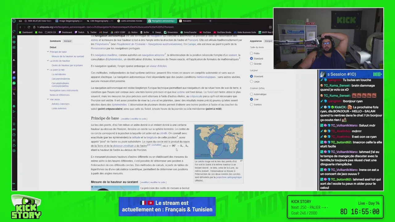Open Gmail bookmark in bookmarks bar
The height and width of the screenshot is (222, 395).
pyautogui.click(x=104, y=32)
